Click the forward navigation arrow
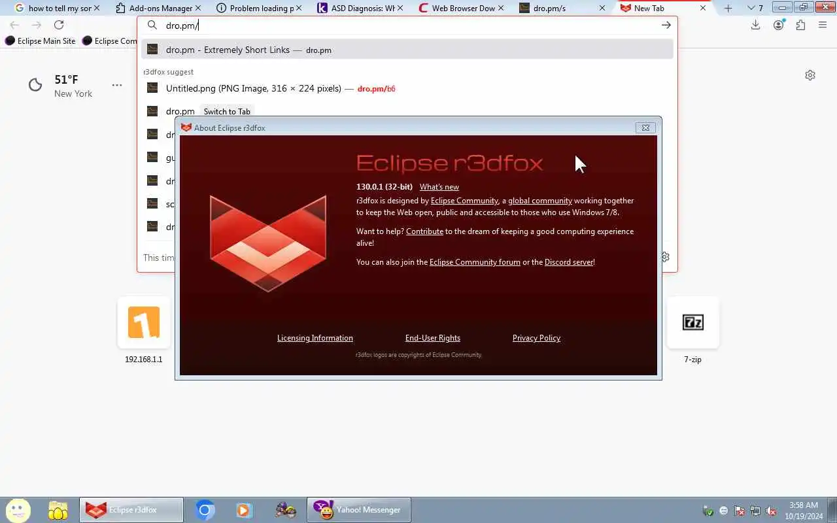The width and height of the screenshot is (837, 523). [x=37, y=25]
